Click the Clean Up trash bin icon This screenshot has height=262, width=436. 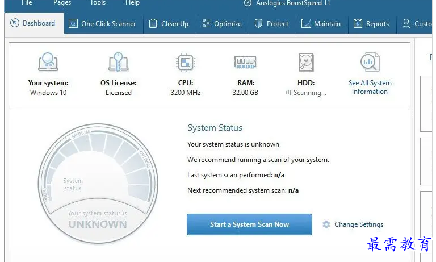[x=153, y=23]
